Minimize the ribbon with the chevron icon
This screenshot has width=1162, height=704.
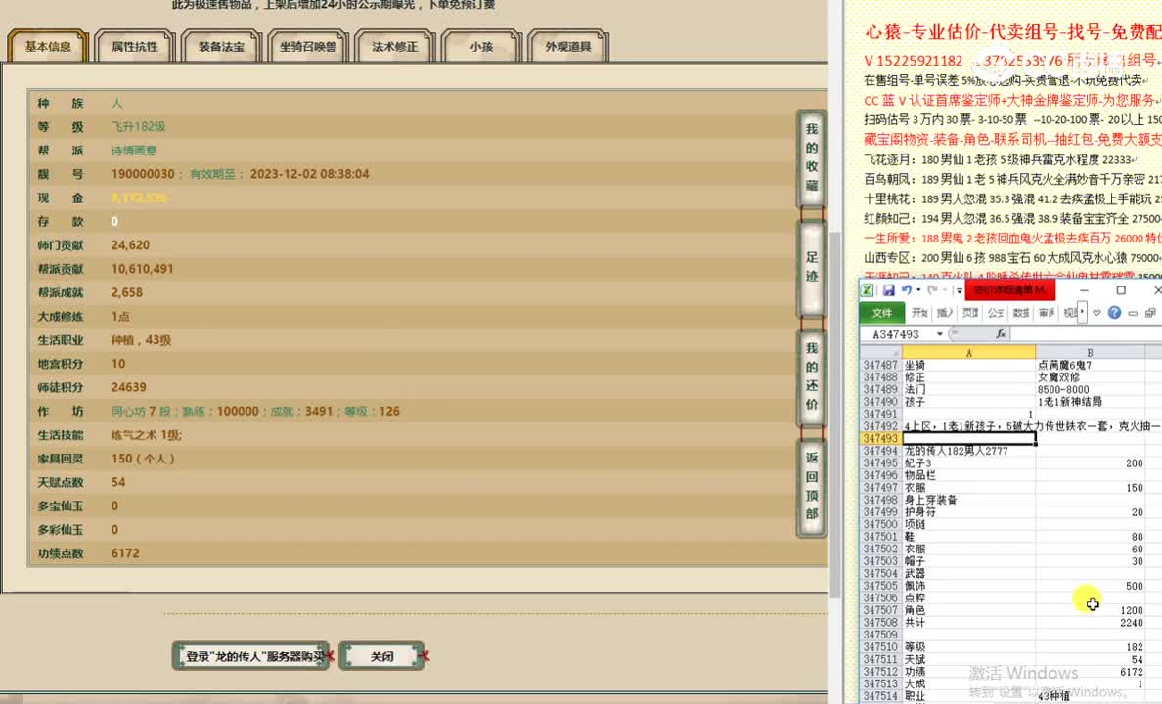(1134, 313)
